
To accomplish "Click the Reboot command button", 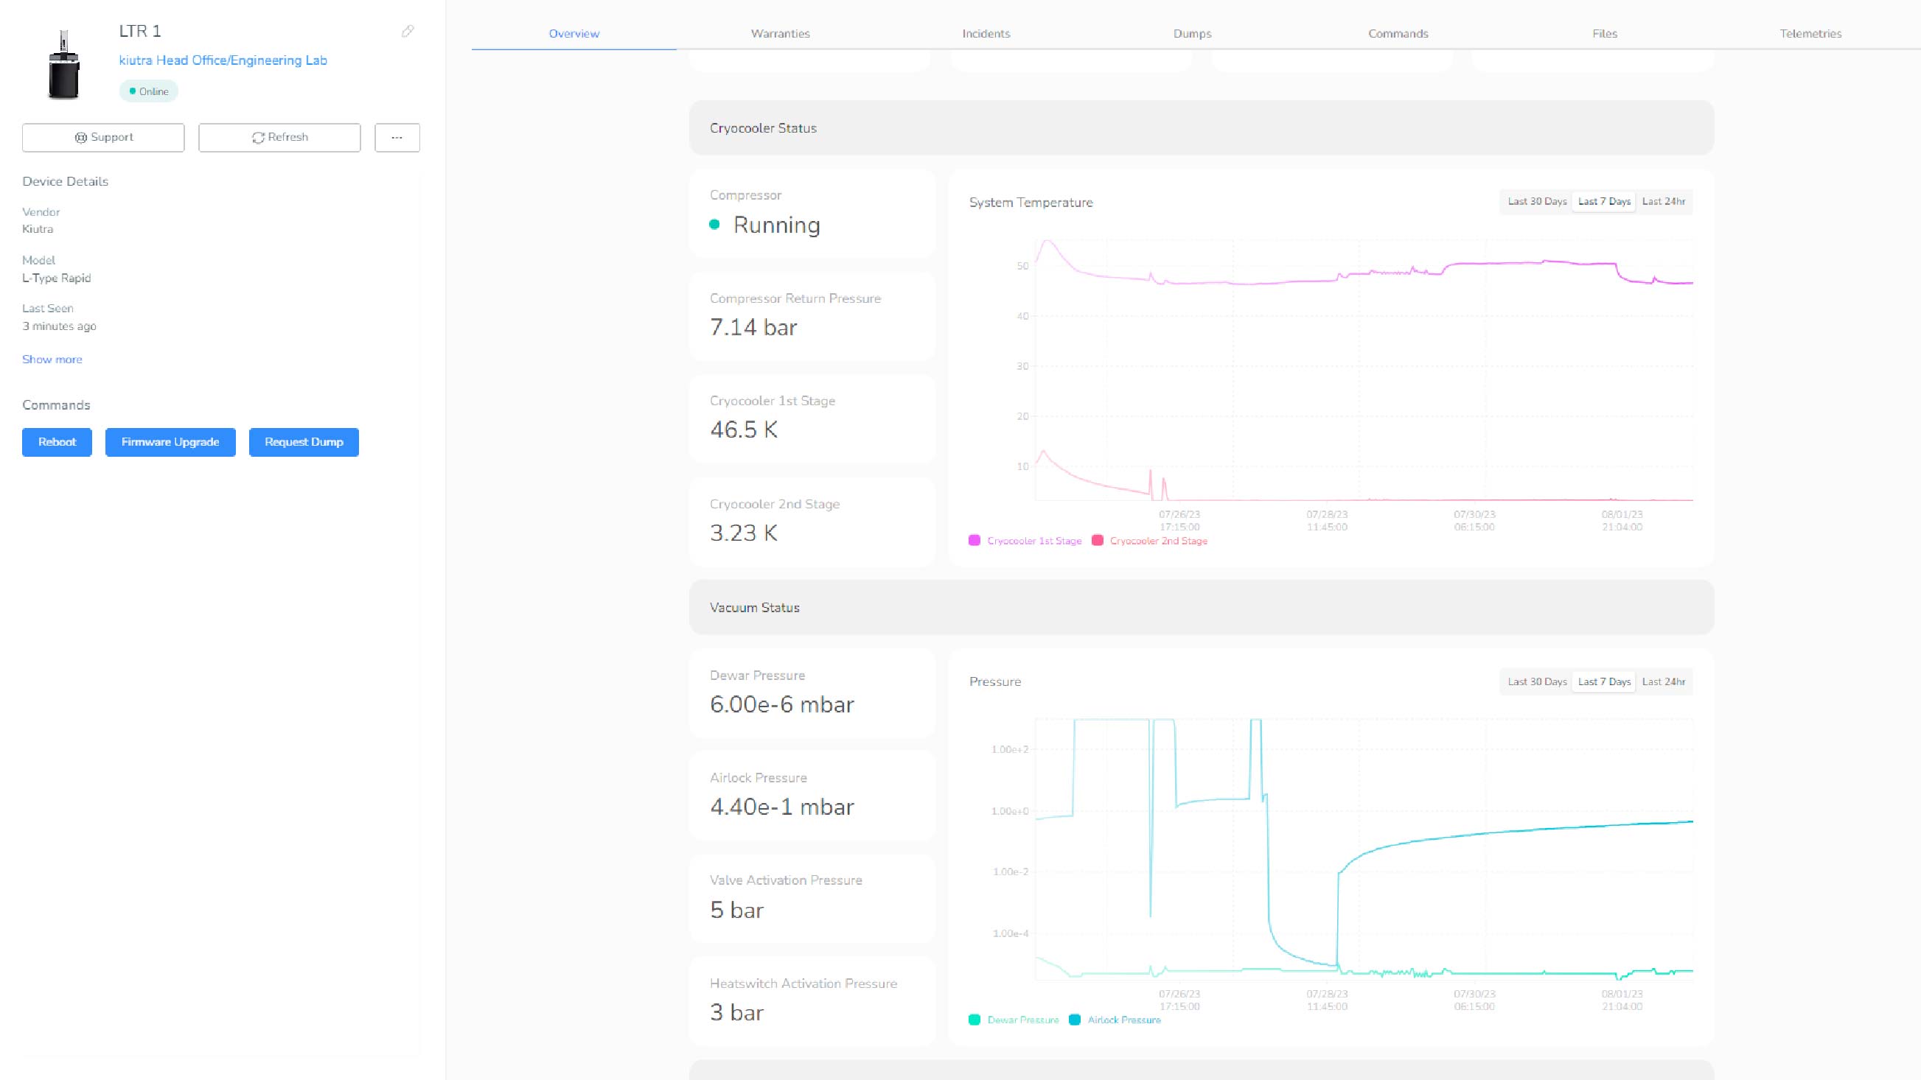I will click(x=57, y=442).
